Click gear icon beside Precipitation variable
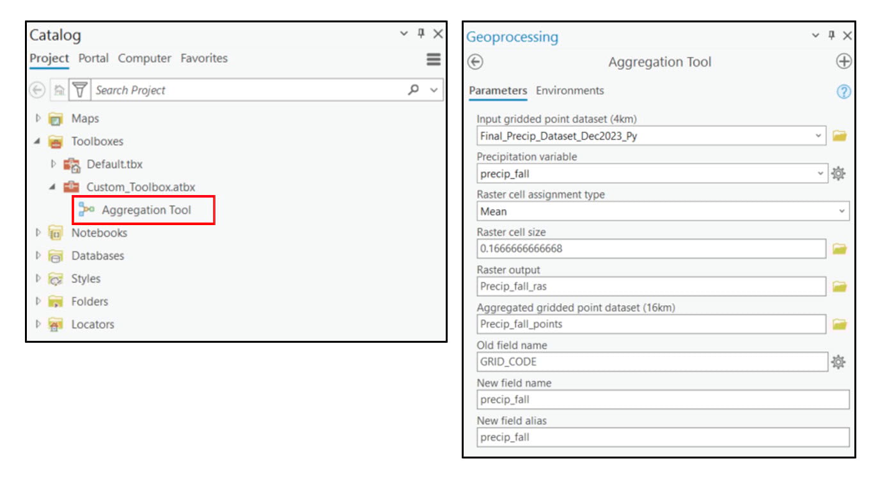Image resolution: width=871 pixels, height=486 pixels. tap(838, 173)
